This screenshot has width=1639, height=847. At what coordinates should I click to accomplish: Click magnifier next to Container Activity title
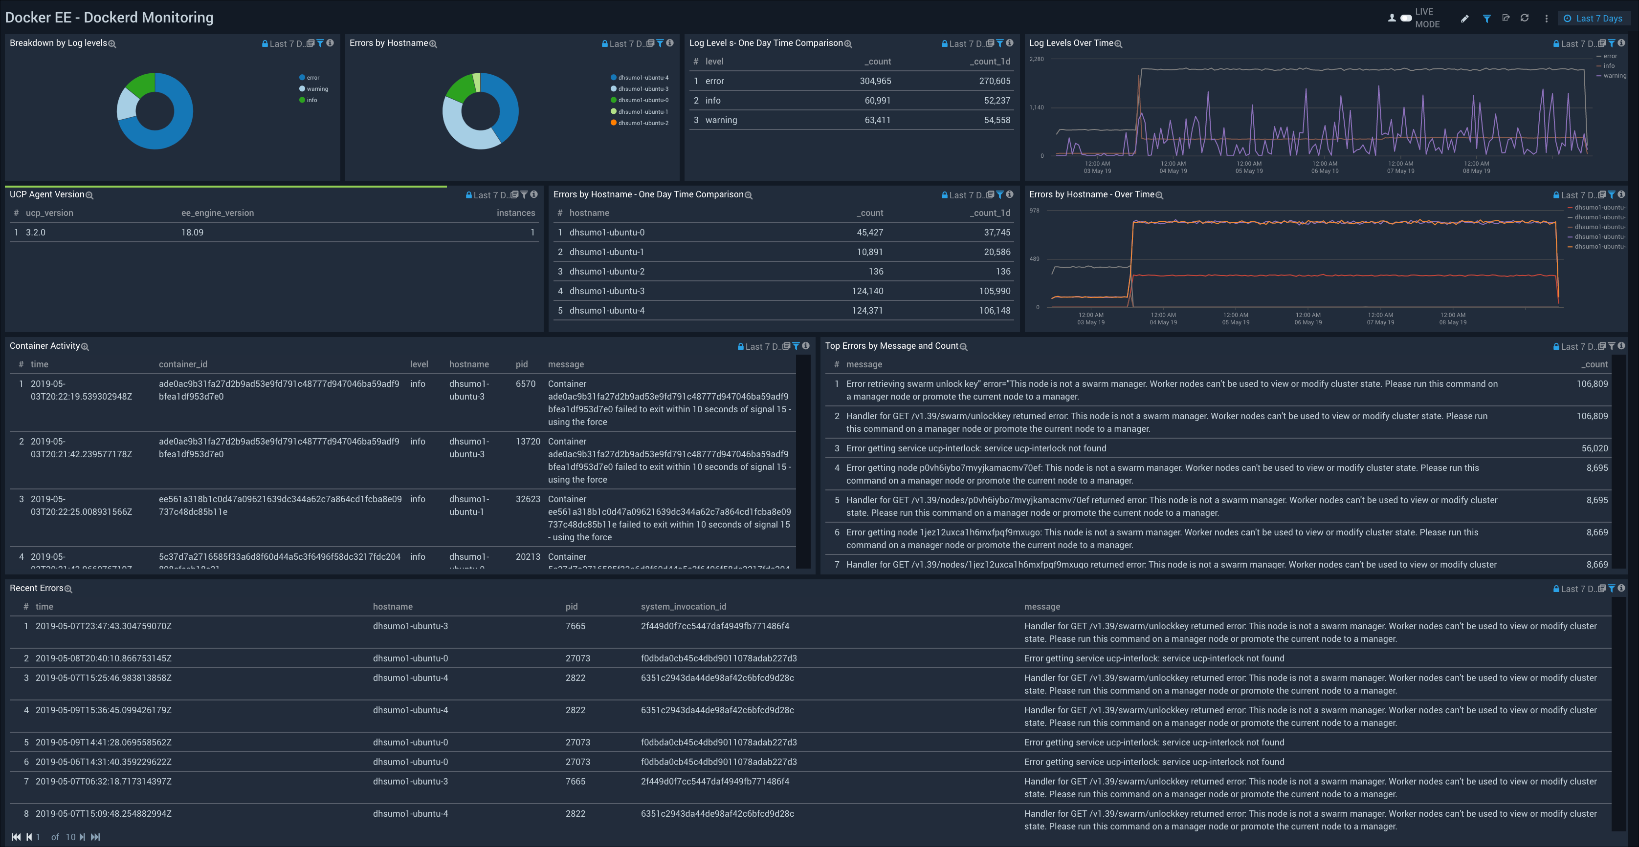coord(85,347)
